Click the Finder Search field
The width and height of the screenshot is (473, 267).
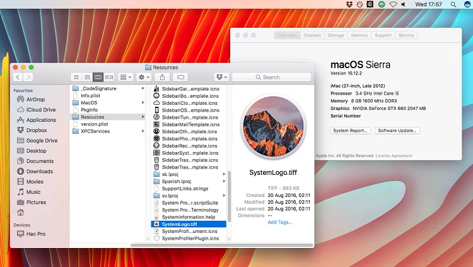click(271, 77)
